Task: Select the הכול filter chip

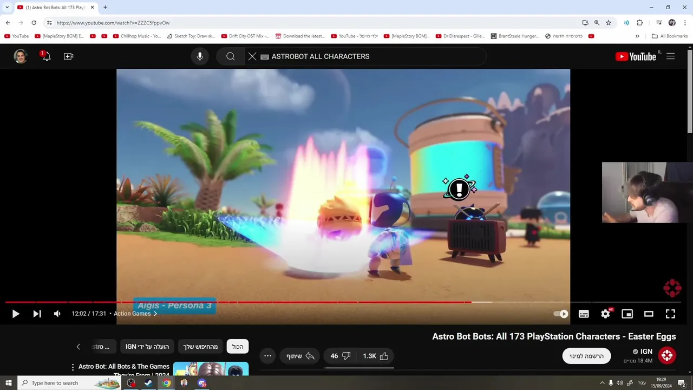Action: click(x=238, y=347)
